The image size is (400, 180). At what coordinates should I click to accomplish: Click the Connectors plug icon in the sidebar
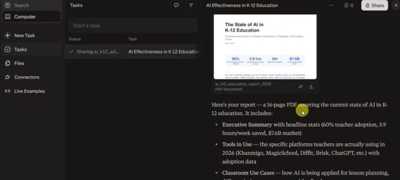(7, 77)
